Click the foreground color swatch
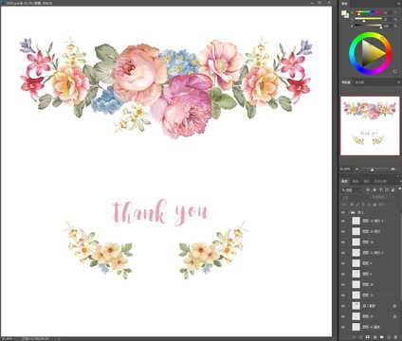The image size is (402, 341). point(343,12)
